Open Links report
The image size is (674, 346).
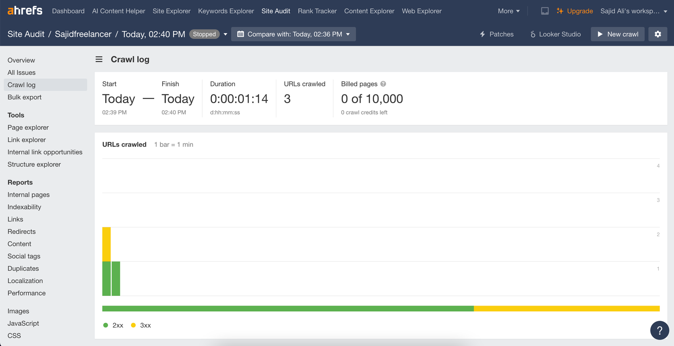pos(15,219)
